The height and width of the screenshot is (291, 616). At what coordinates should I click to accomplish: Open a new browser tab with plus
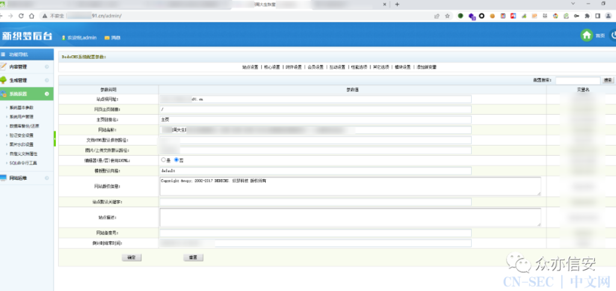[397, 4]
